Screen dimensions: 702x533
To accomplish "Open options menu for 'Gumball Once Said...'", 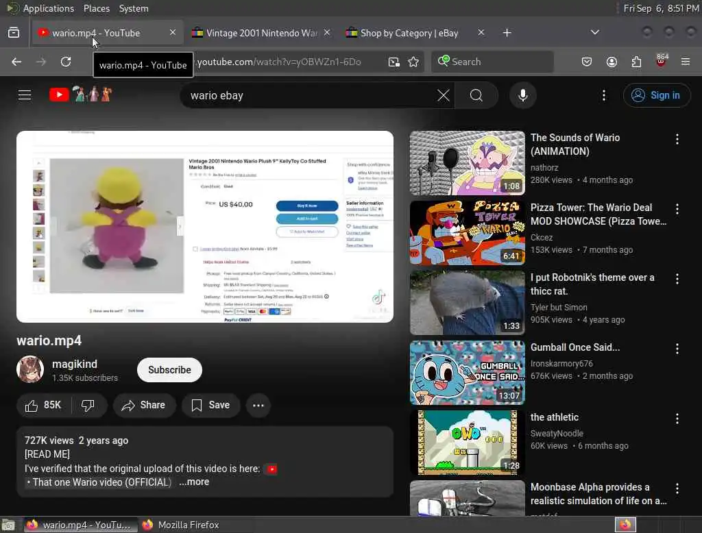I will click(677, 349).
